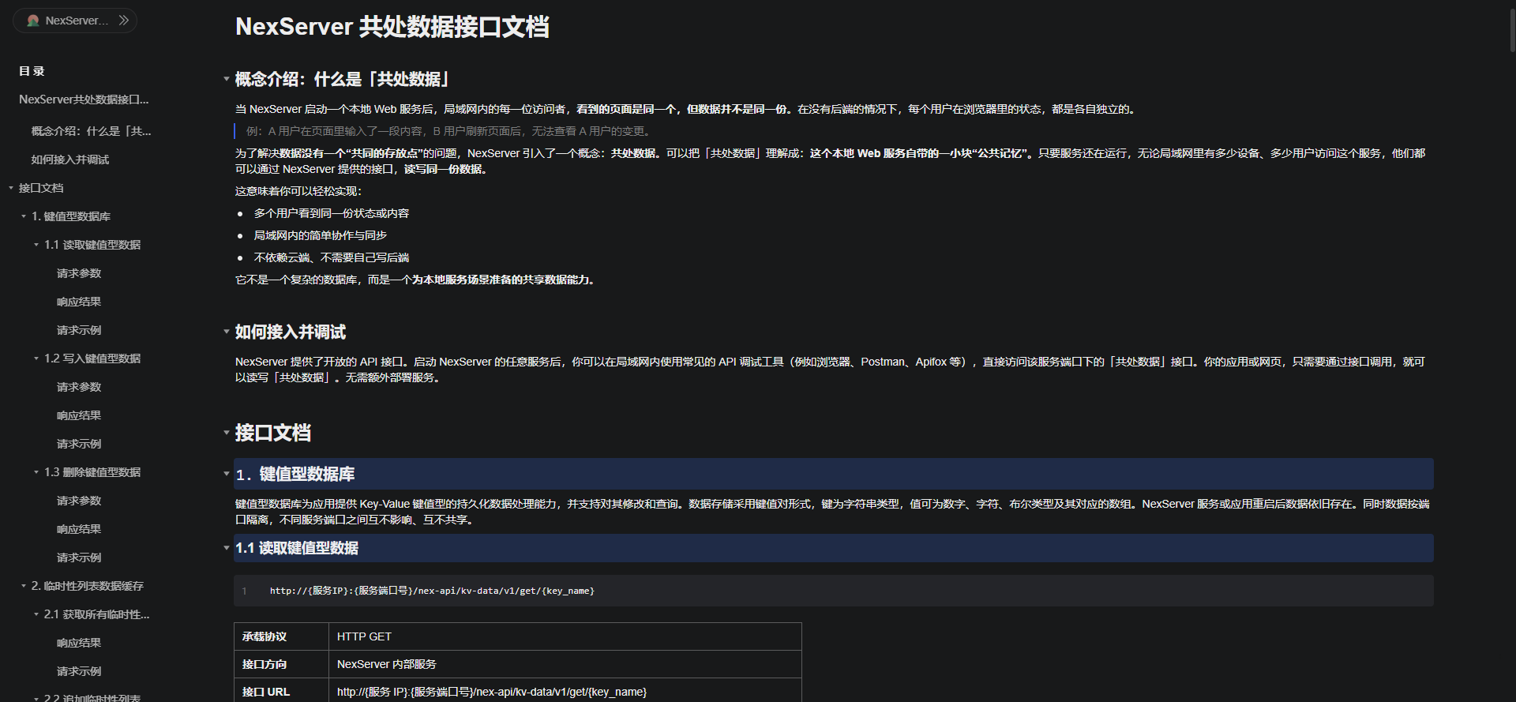Click the bullet 局域网内的简单协作与同步
Viewport: 1516px width, 702px height.
321,235
